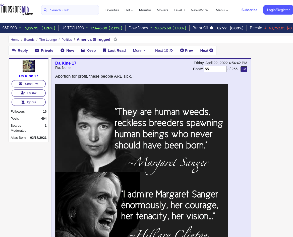Click the Ignore crossed-user icon
The height and width of the screenshot is (237, 293).
[23, 102]
